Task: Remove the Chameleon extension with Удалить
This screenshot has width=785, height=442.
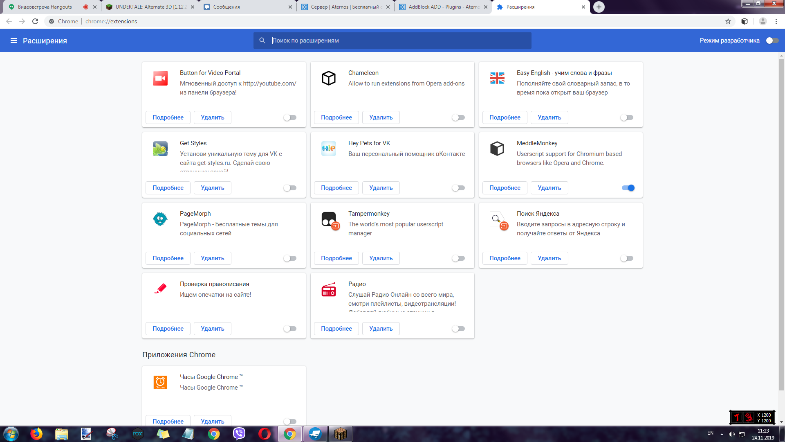Action: [x=381, y=117]
